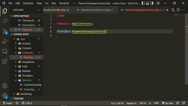Open CartService.php in the tree
Viewport: 188px width, 106px height.
[x=26, y=85]
